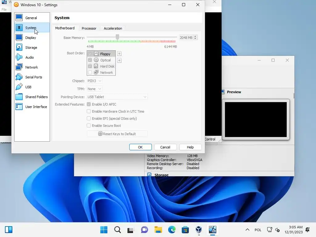This screenshot has height=237, width=316.
Task: Click the VM Preview thumbnail
Action: [x=256, y=119]
